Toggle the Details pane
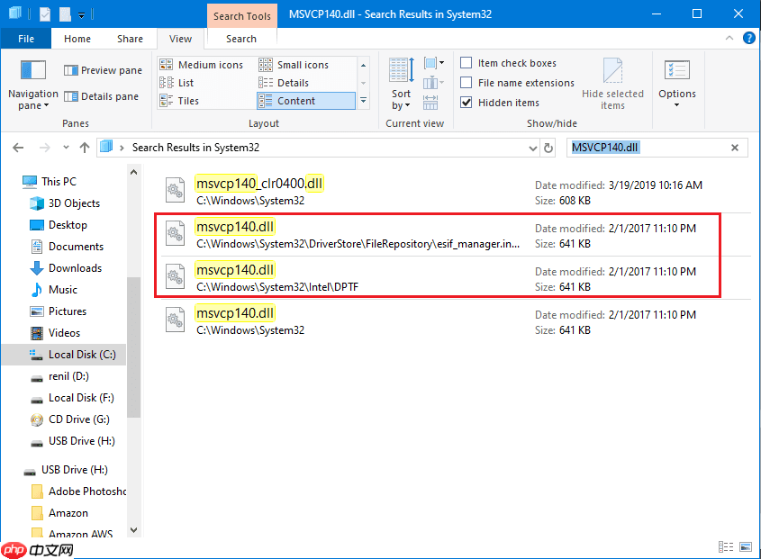The height and width of the screenshot is (559, 761). pyautogui.click(x=101, y=96)
